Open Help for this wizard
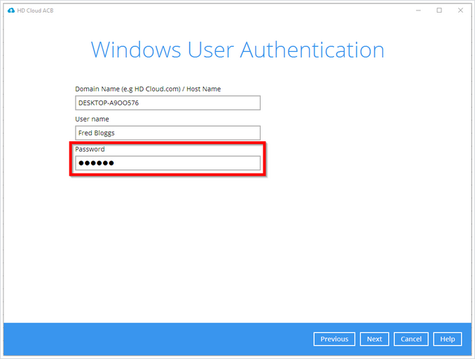Screen dimensions: 475x359 (x=448, y=339)
